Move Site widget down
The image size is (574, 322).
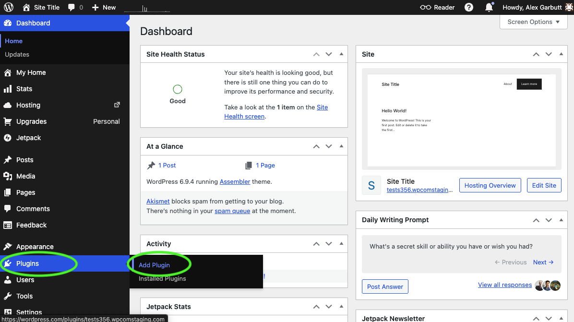pos(549,54)
